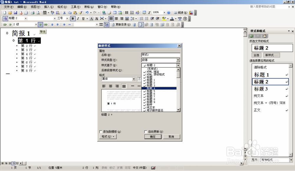Click the spelling and grammar check icon
Image resolution: width=295 pixels, height=171 pixels.
[x=53, y=13]
